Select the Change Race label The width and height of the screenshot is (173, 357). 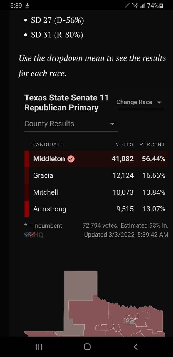(134, 102)
